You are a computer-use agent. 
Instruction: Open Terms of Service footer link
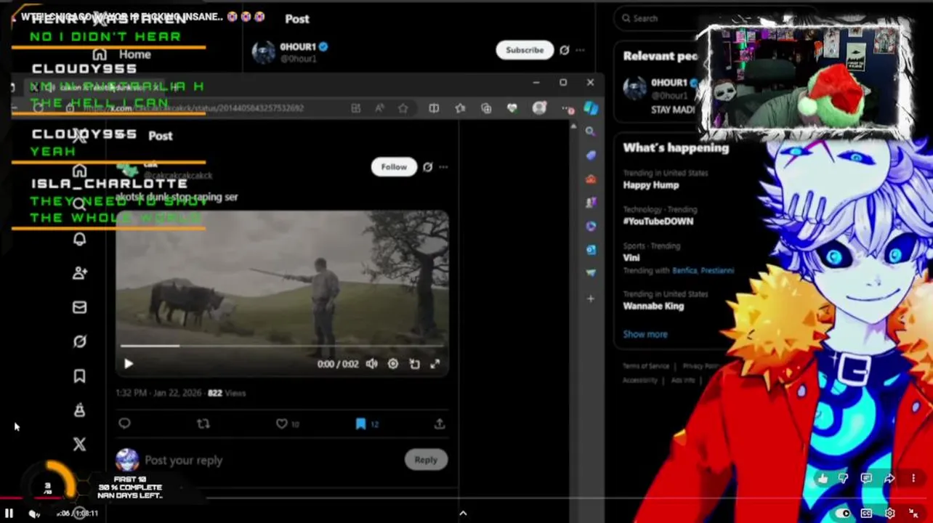[x=645, y=366]
